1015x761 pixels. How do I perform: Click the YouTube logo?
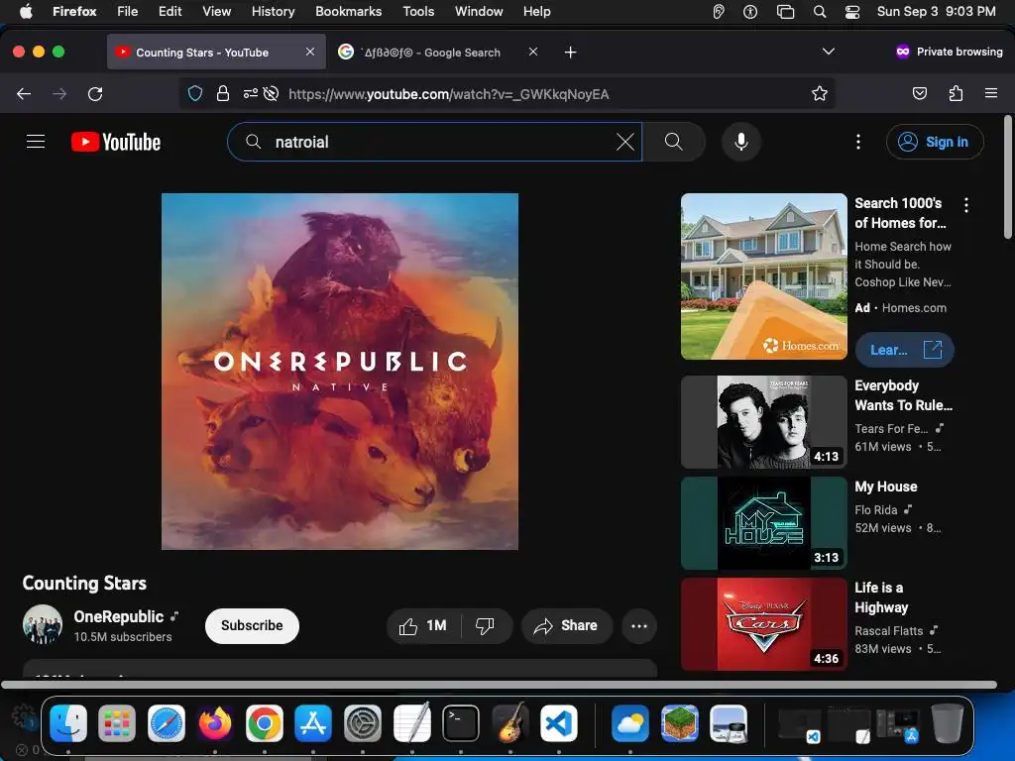pyautogui.click(x=116, y=142)
